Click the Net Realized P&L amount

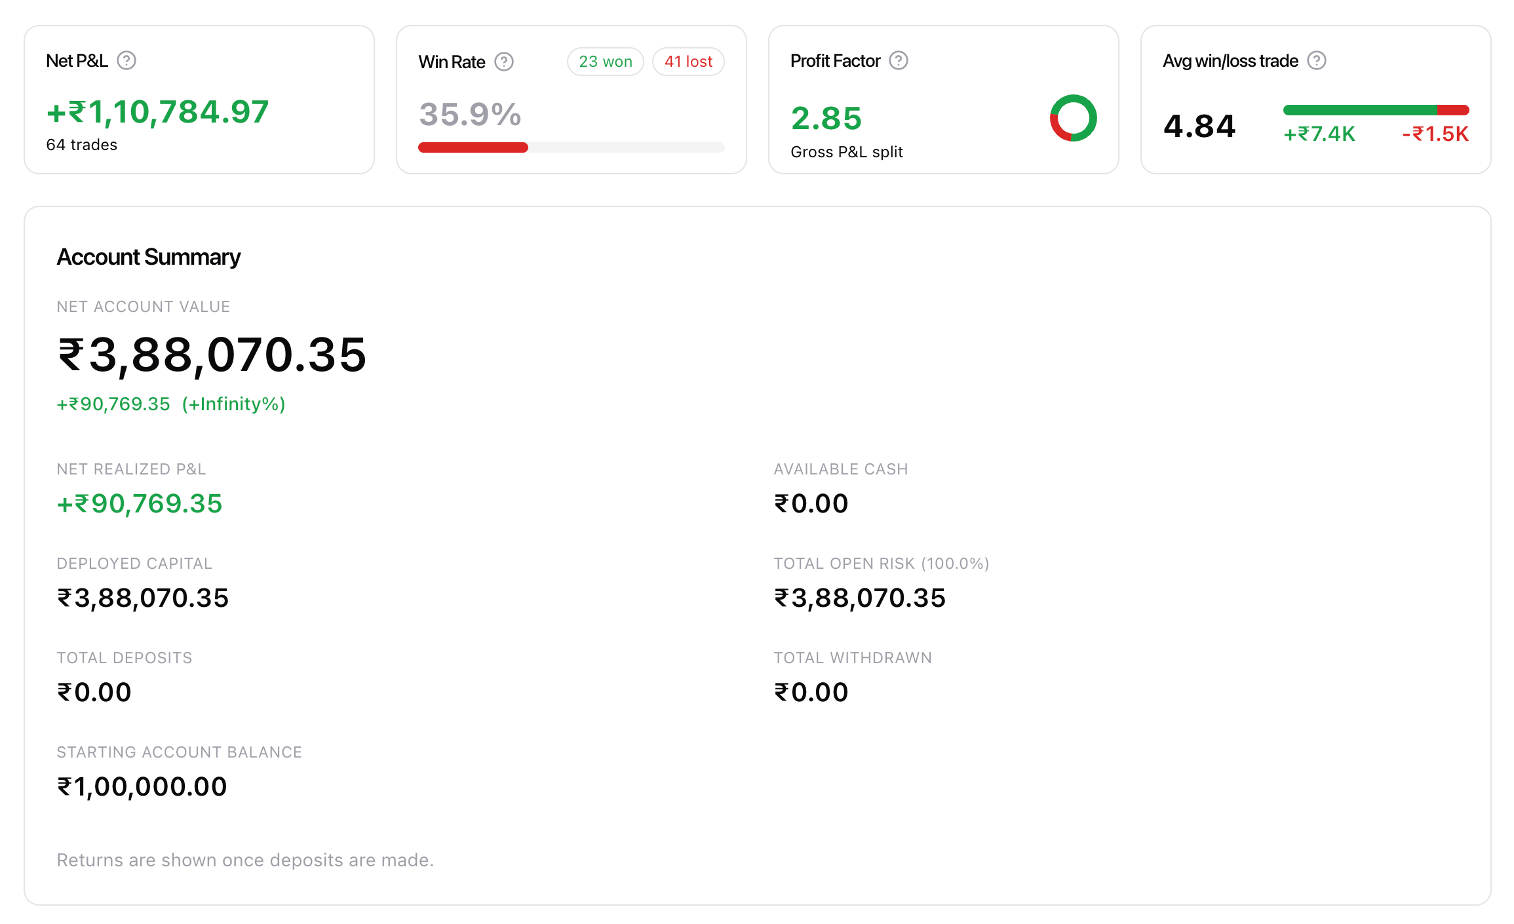tap(140, 503)
